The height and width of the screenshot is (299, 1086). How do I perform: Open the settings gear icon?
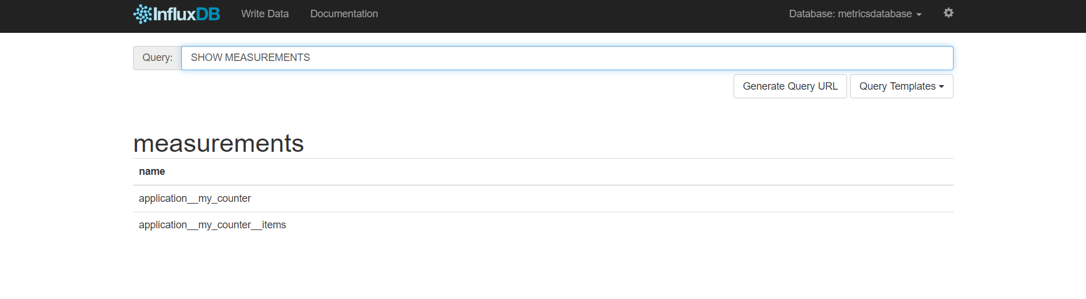click(948, 13)
